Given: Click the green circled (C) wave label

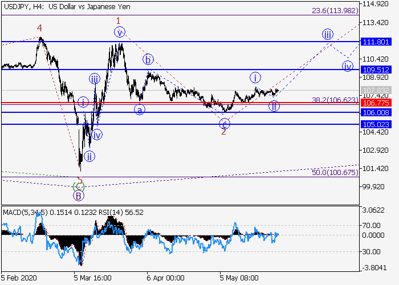Looking at the screenshot, I should coord(79,186).
